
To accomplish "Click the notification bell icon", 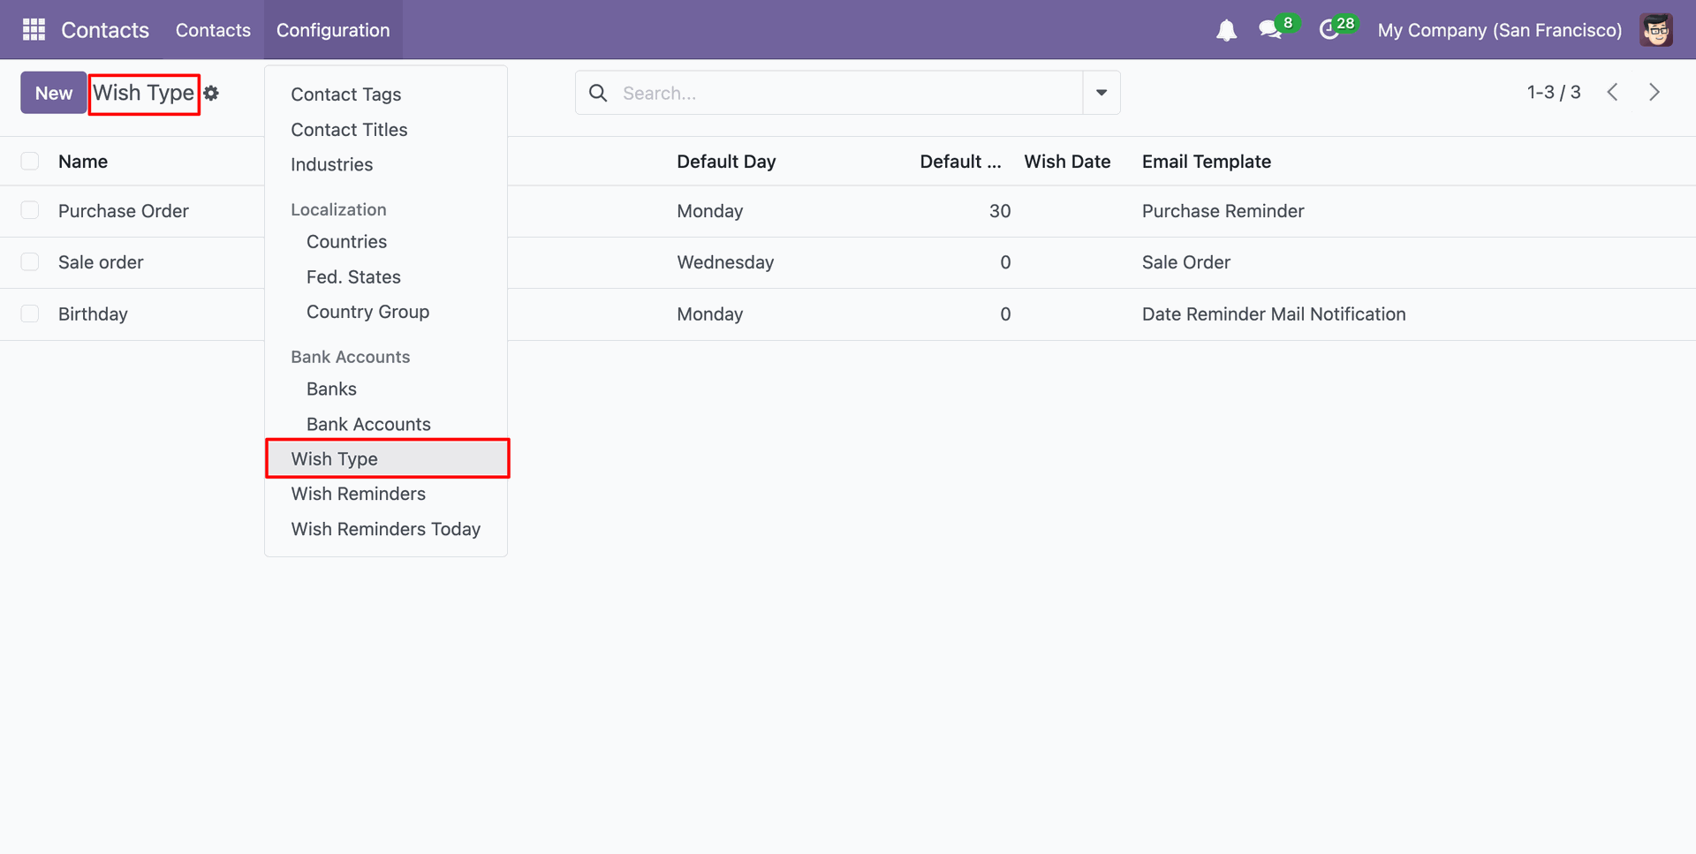I will click(x=1226, y=31).
